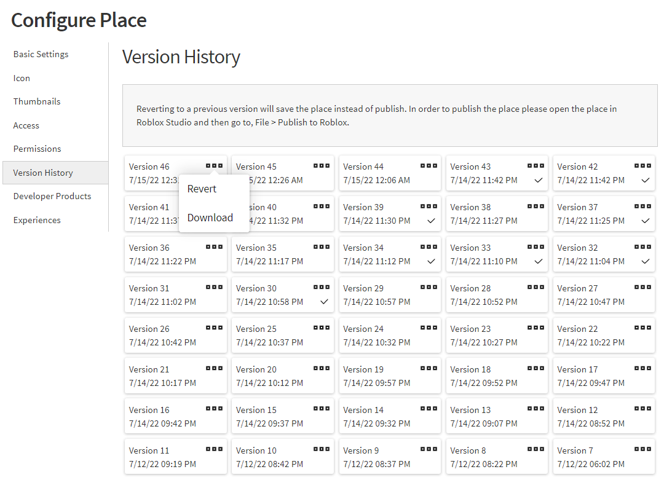Choose Download from the Version 46 menu
The image size is (664, 480).
point(210,218)
